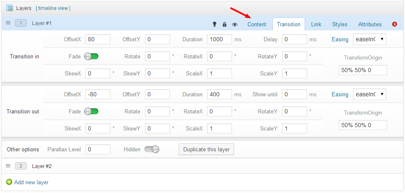Click the Transition in TransformOrigin field
The height and width of the screenshot is (193, 405).
362,70
